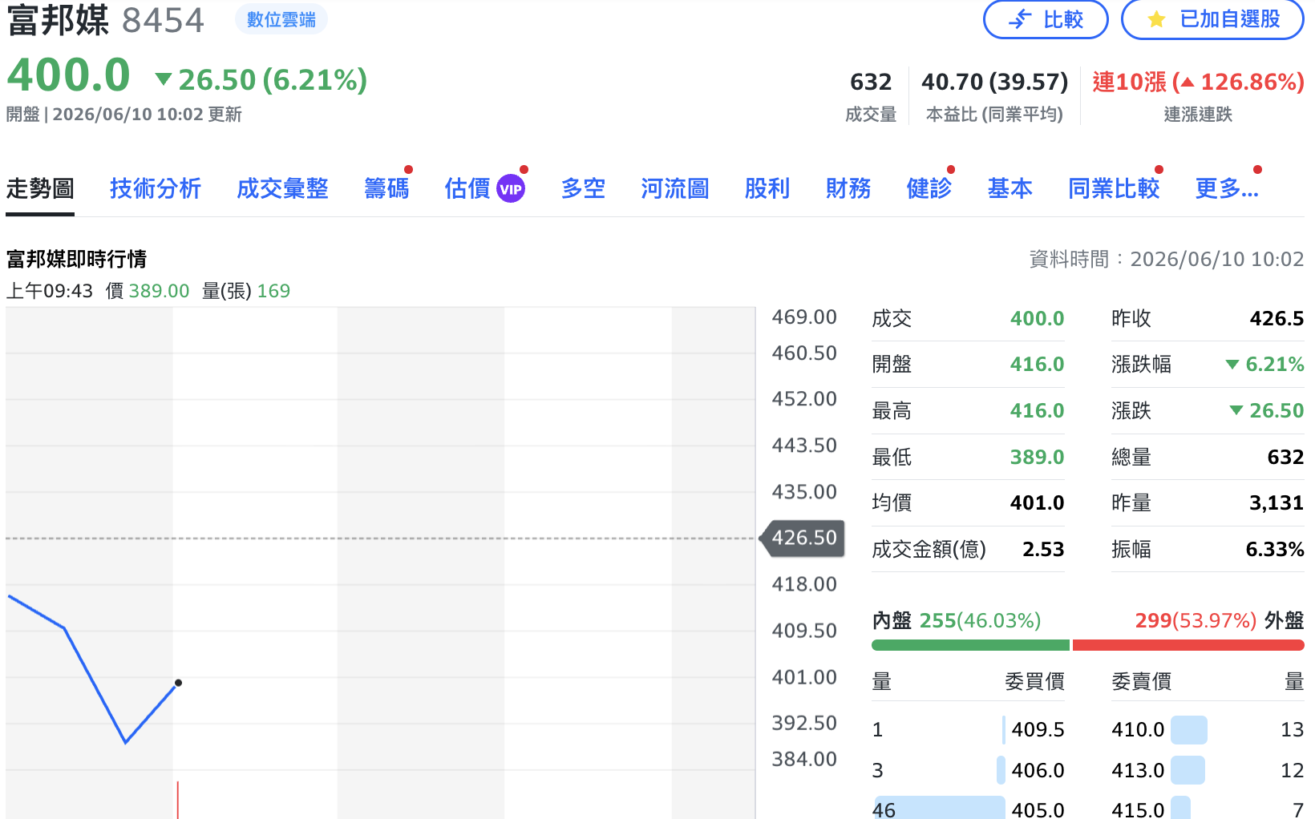Switch to the 技術分析 tab
The height and width of the screenshot is (819, 1315).
click(156, 189)
